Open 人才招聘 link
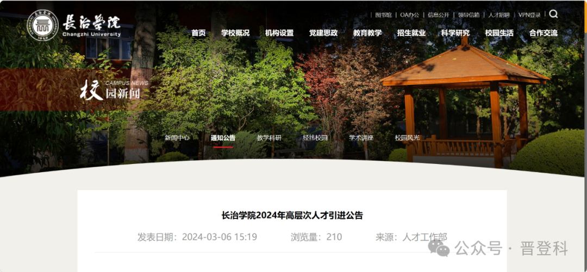This screenshot has width=587, height=272. click(499, 15)
